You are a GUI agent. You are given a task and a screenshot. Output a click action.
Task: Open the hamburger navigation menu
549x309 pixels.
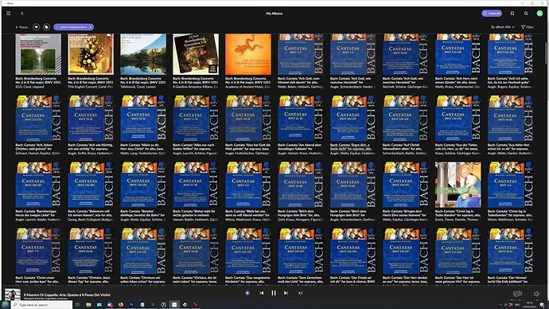point(9,14)
